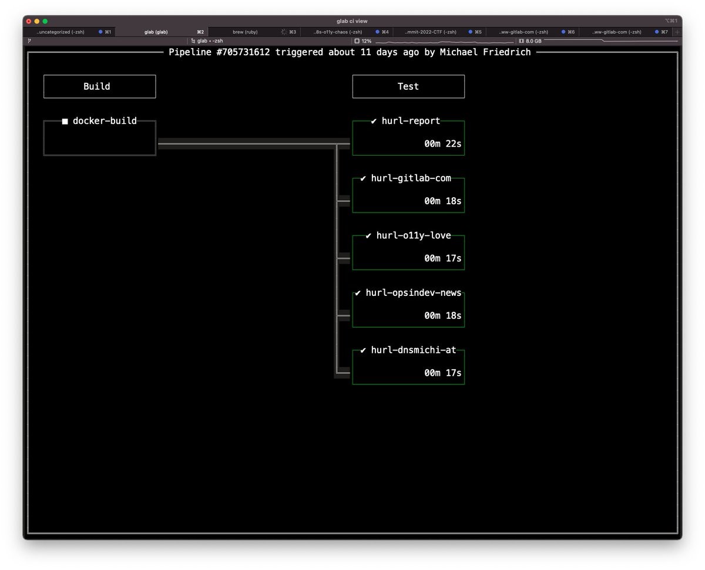Click the blue dot on tab ⌘1
Viewport: 705px width, 570px height.
click(100, 32)
